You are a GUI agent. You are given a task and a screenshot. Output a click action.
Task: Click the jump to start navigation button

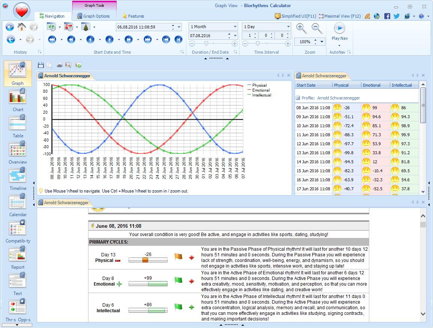(166, 39)
